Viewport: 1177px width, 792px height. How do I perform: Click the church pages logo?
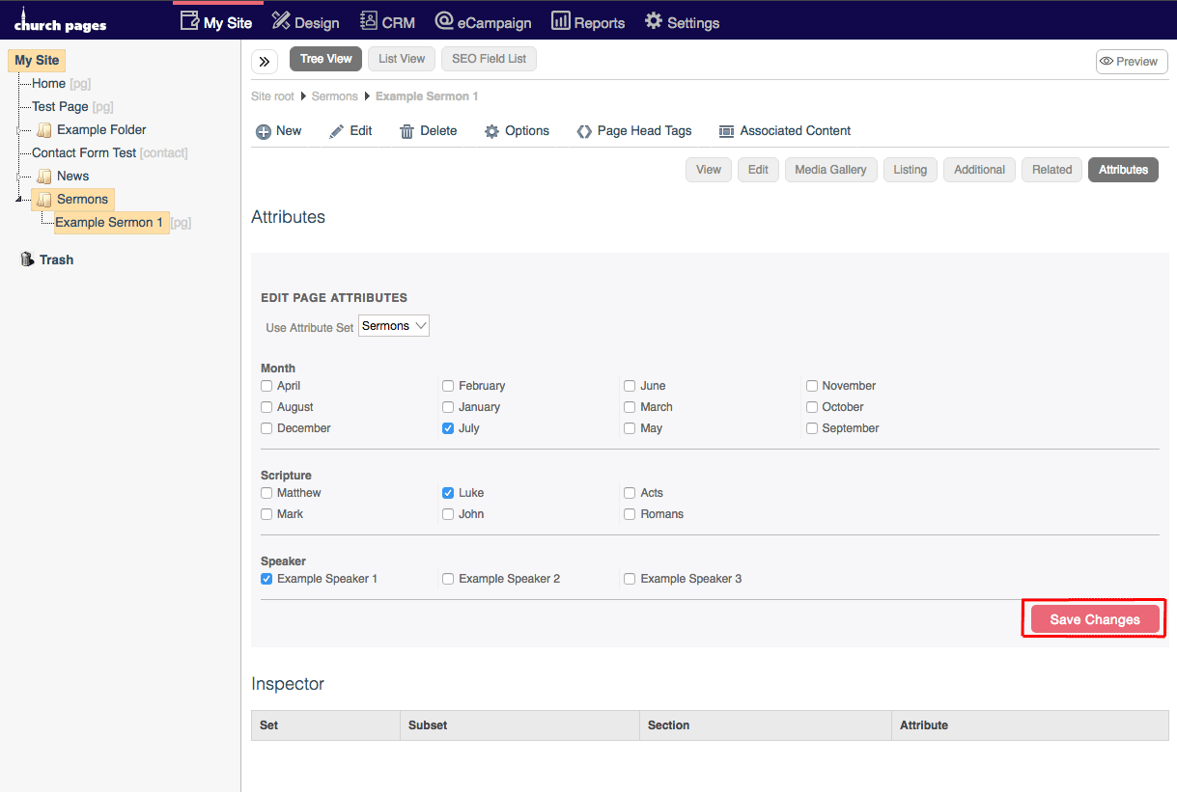pos(60,20)
